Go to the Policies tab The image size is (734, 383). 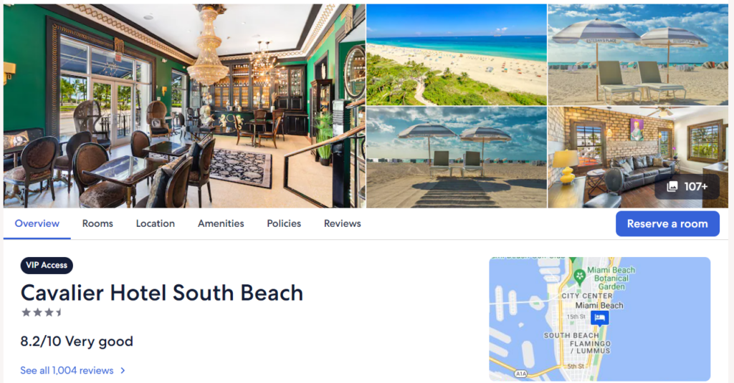tap(284, 224)
